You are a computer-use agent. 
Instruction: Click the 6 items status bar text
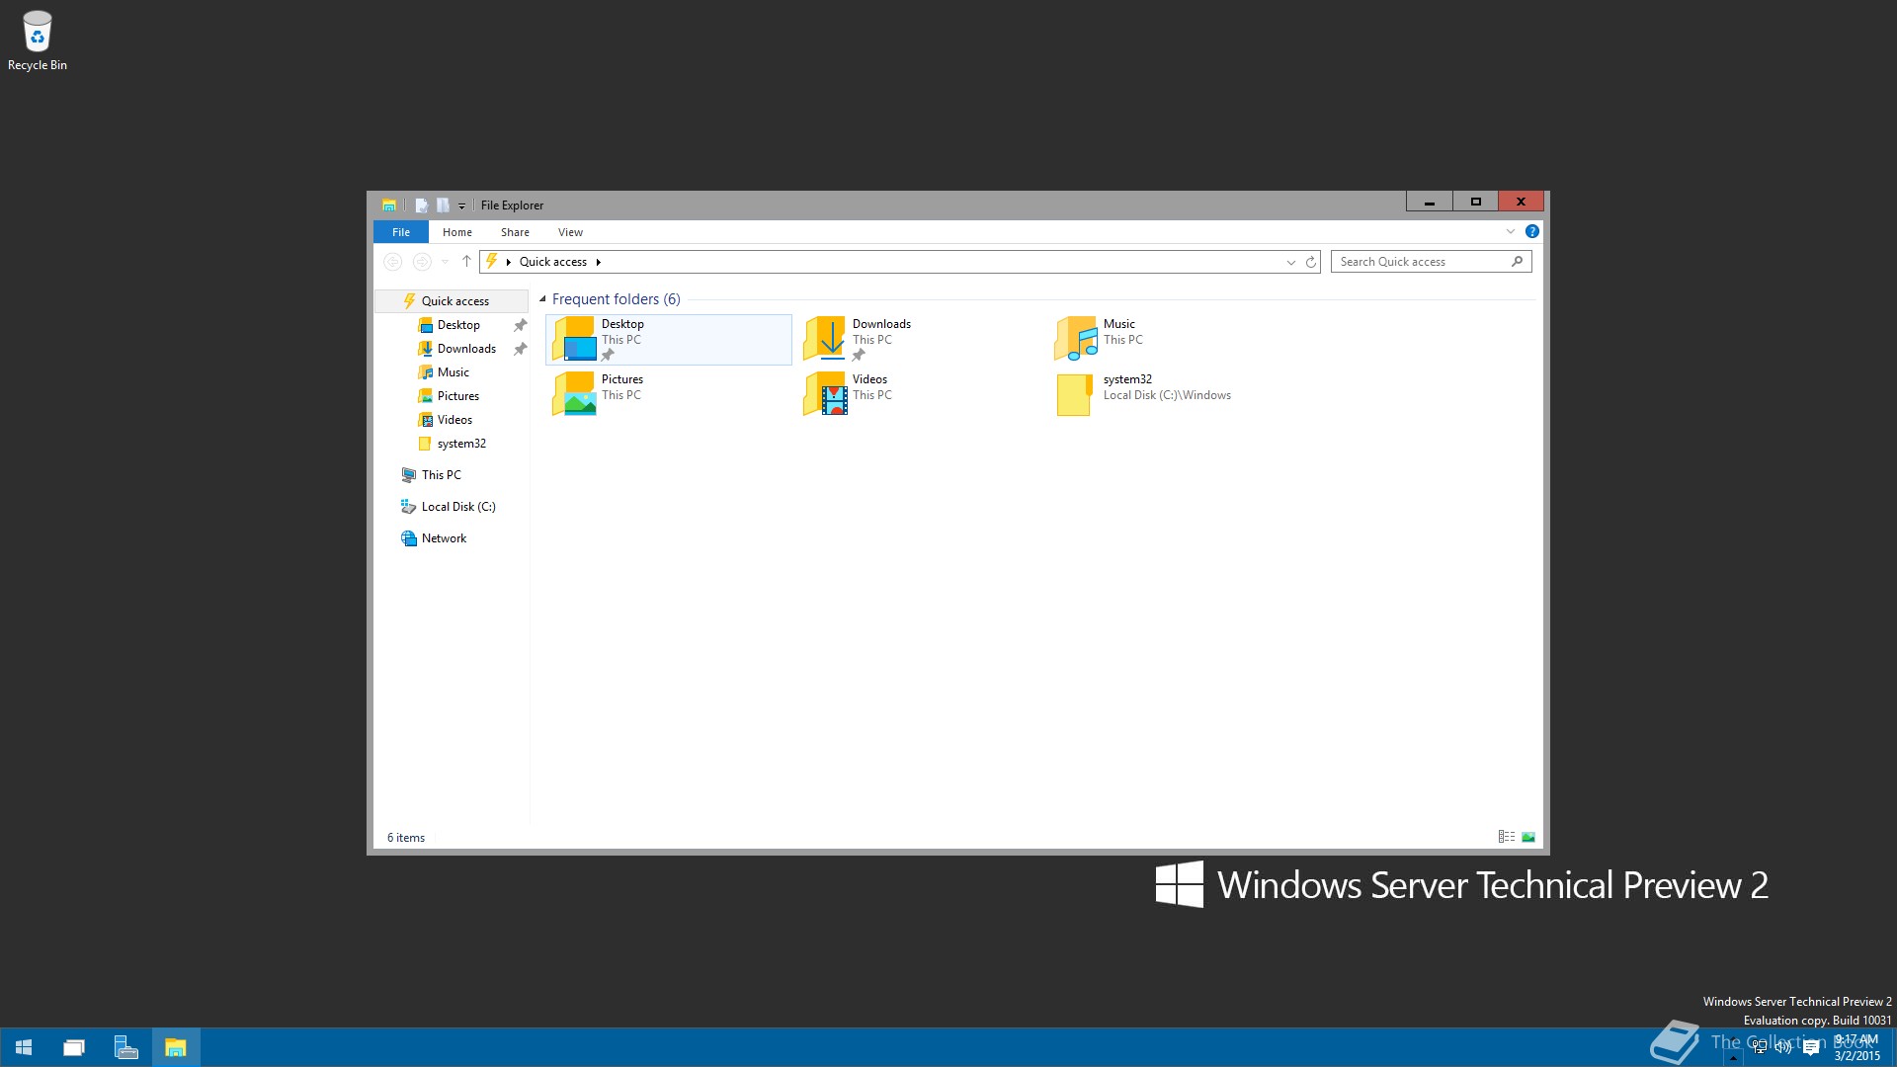click(x=406, y=838)
